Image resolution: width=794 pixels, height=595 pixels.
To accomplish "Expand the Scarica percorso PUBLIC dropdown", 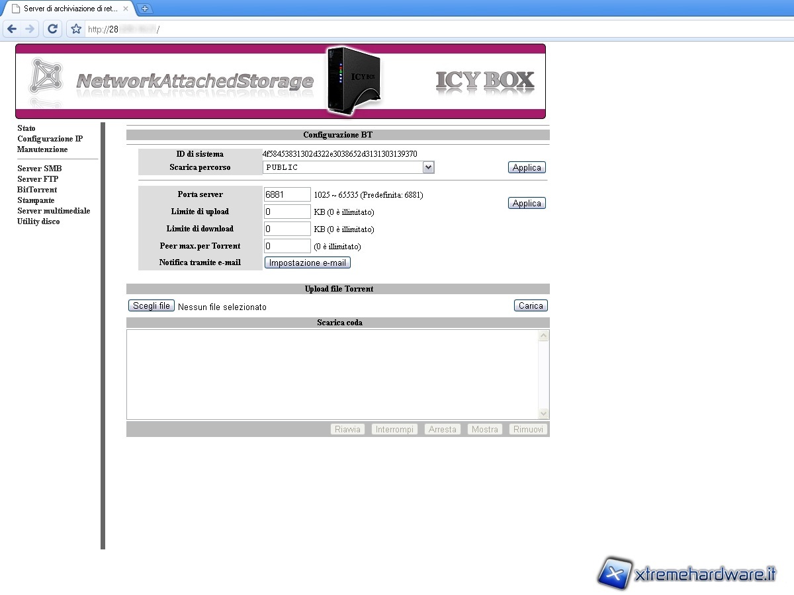I will tap(428, 168).
